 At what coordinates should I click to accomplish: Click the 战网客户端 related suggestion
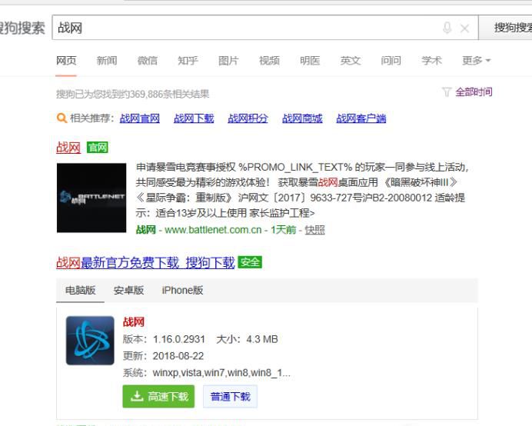point(361,118)
